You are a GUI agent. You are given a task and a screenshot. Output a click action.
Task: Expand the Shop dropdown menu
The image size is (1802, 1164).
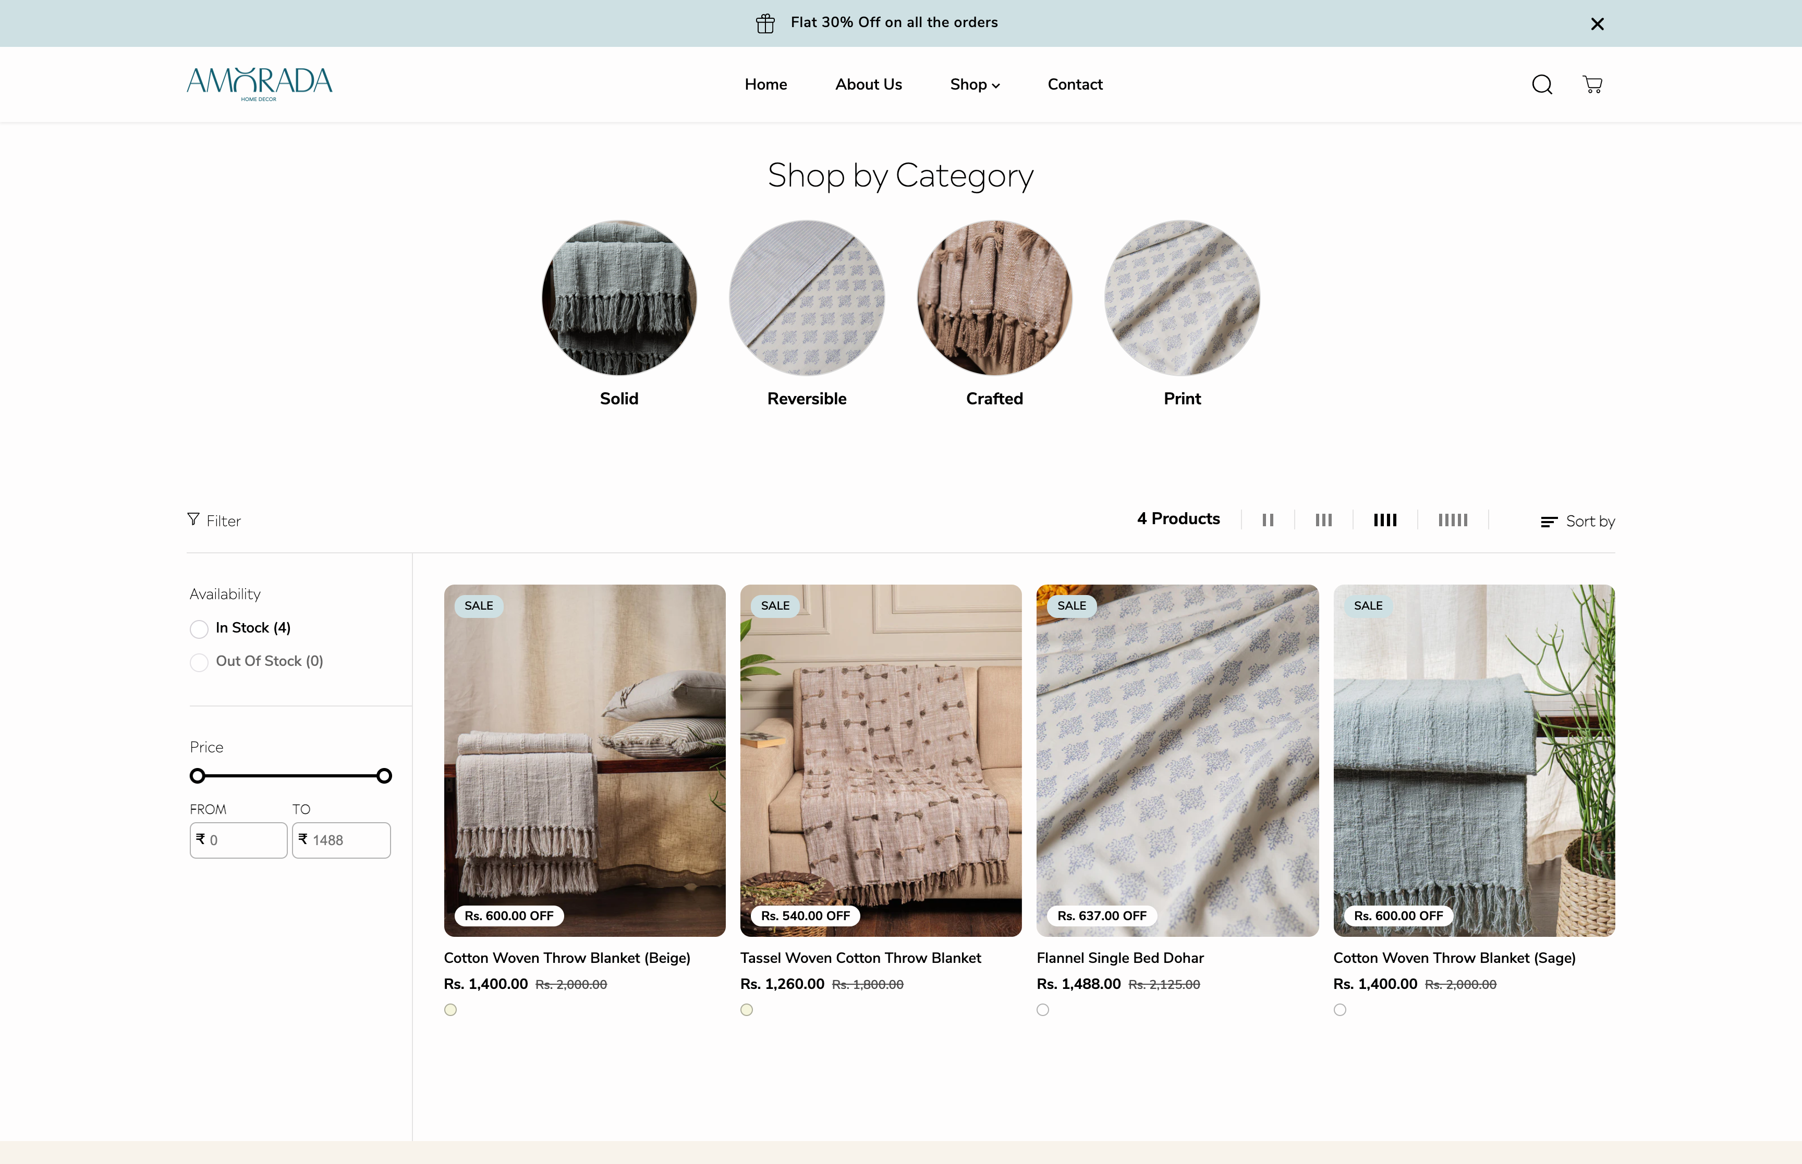click(x=974, y=84)
